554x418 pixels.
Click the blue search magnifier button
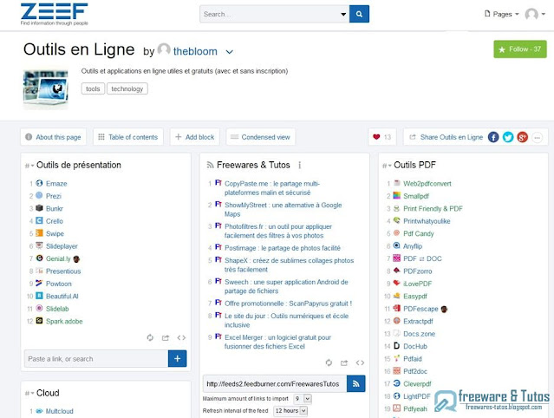[359, 14]
